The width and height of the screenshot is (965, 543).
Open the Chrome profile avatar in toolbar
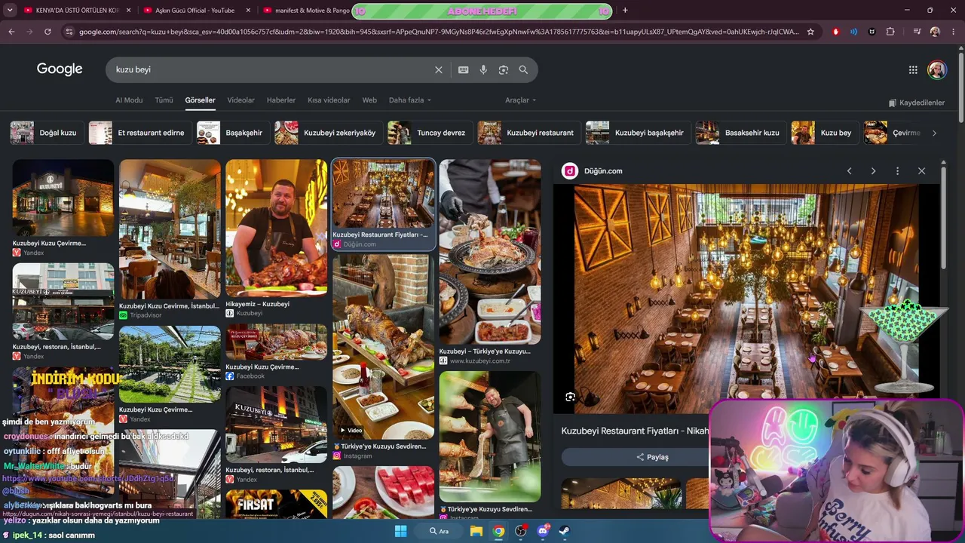[935, 32]
